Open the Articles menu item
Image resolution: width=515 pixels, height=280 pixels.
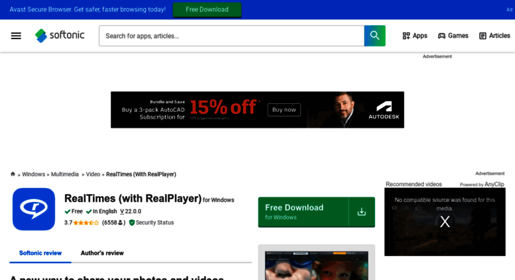pos(494,36)
